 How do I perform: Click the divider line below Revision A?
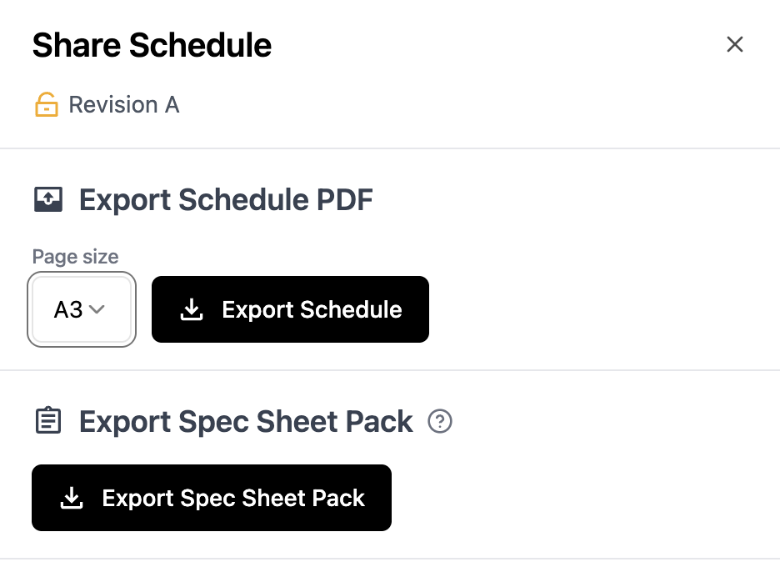[x=390, y=148]
